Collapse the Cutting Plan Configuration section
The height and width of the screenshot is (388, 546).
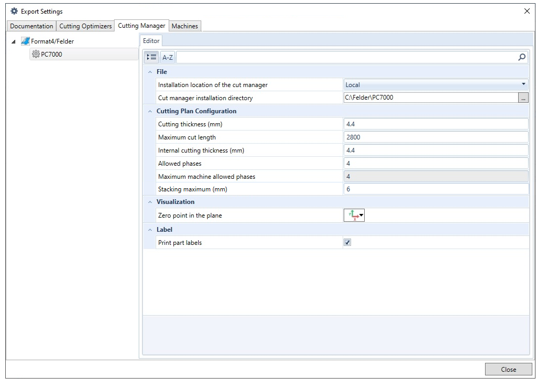click(x=150, y=111)
